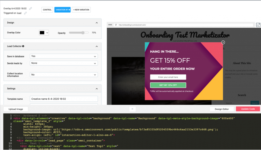Open the 'Save in database' dropdown
261x150 pixels.
[x=64, y=56]
